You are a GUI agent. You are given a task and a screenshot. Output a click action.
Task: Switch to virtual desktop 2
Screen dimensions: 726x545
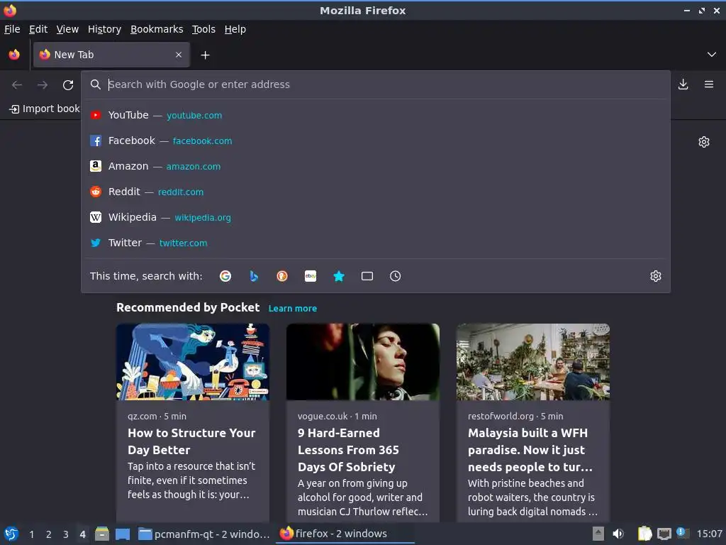[x=49, y=534]
